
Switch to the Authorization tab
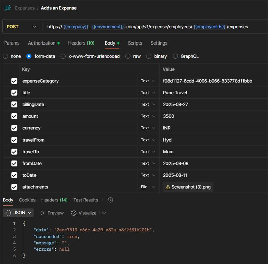coord(42,43)
